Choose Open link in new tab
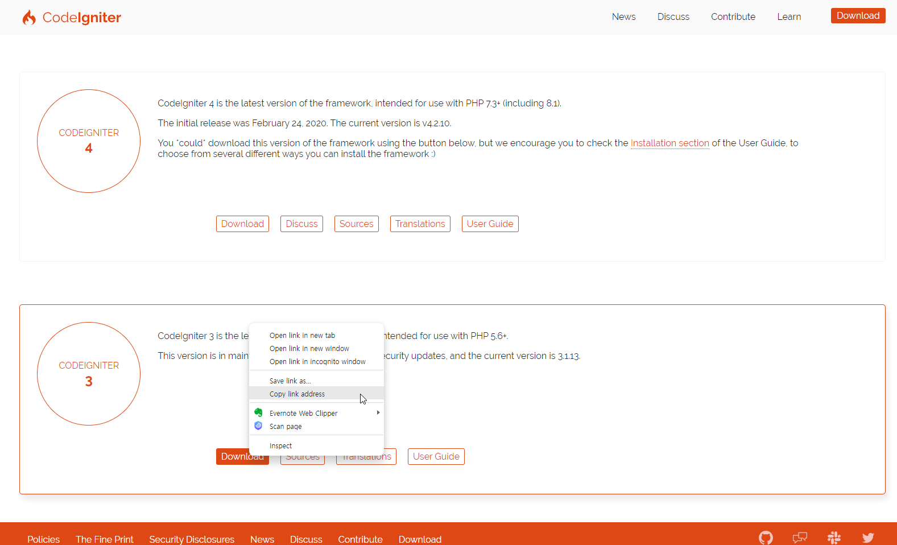 (x=316, y=336)
